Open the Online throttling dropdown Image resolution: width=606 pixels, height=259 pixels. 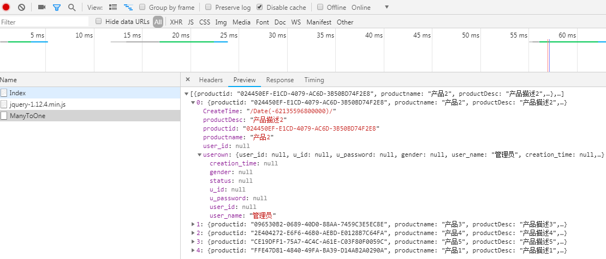[370, 7]
